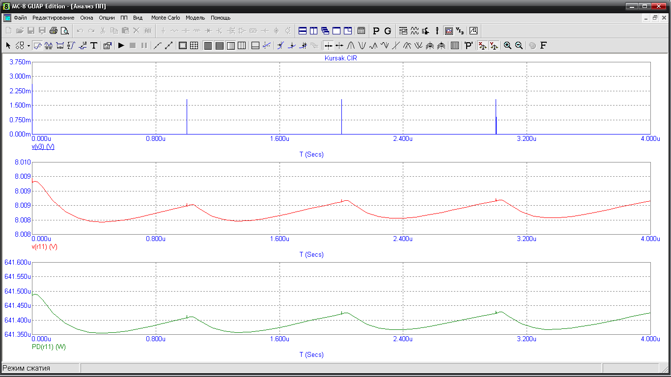Open the Помощь menu
Screen dimensions: 671x377
(x=221, y=18)
